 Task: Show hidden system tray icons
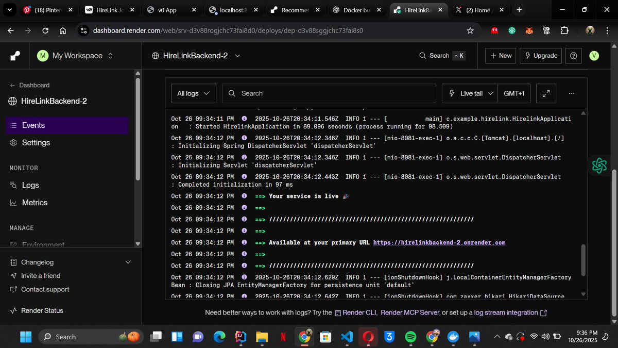click(497, 337)
